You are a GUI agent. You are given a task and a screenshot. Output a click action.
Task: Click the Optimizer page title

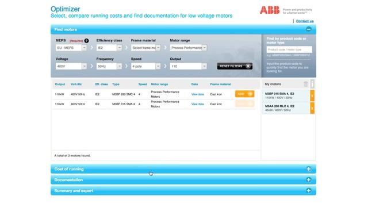[x=65, y=9]
